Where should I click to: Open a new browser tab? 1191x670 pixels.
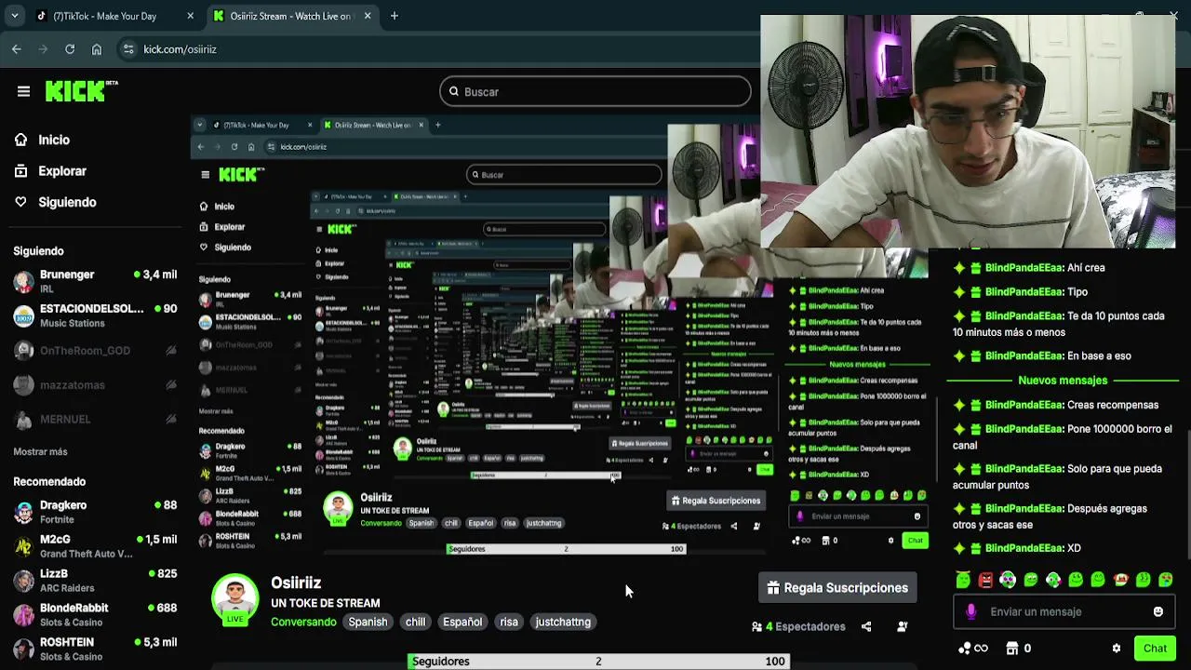[395, 16]
